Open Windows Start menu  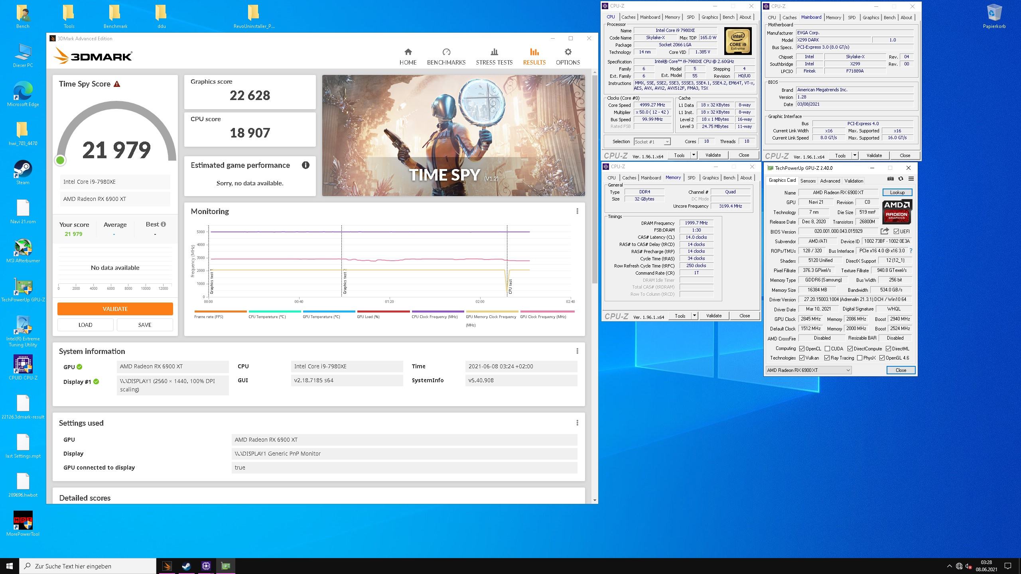10,566
